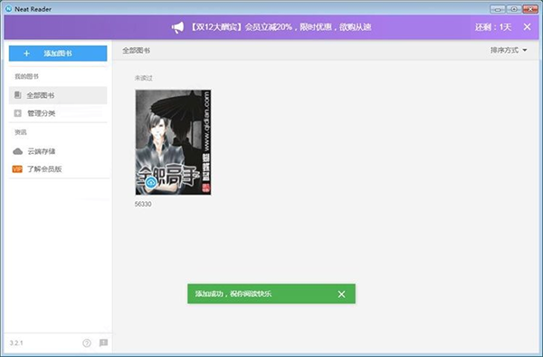Open the 排序方式 sort dropdown
The height and width of the screenshot is (357, 543).
pyautogui.click(x=509, y=50)
